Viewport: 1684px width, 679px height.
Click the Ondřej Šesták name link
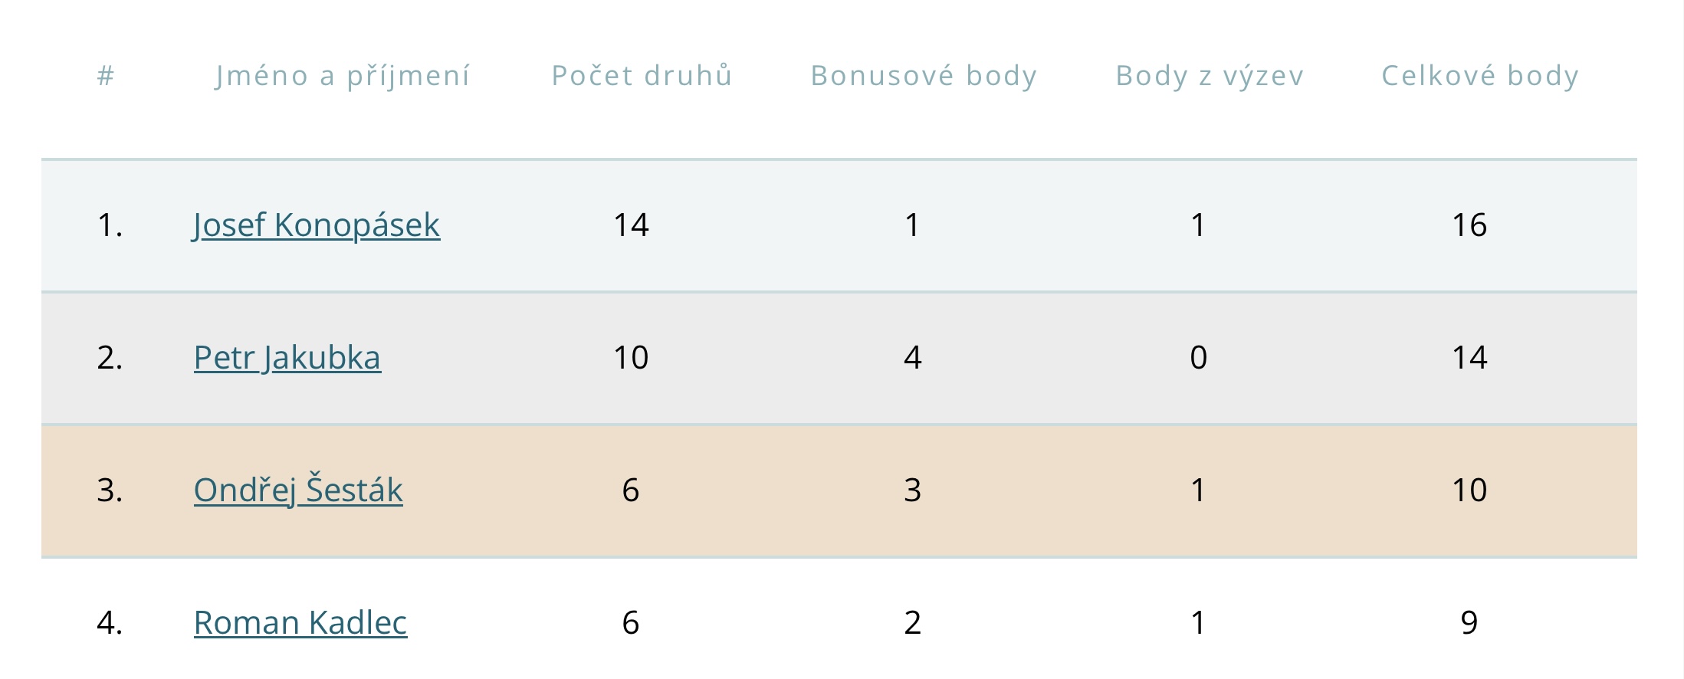[x=298, y=490]
